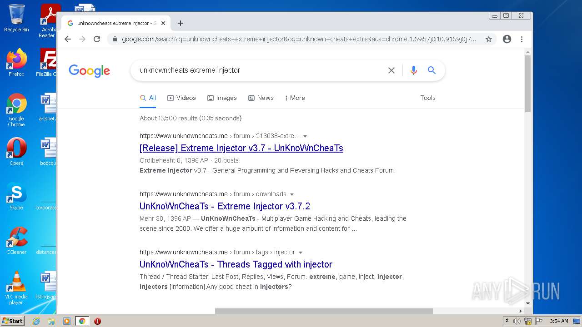
Task: Expand dropdown beside tags › injector URL
Action: click(x=301, y=253)
